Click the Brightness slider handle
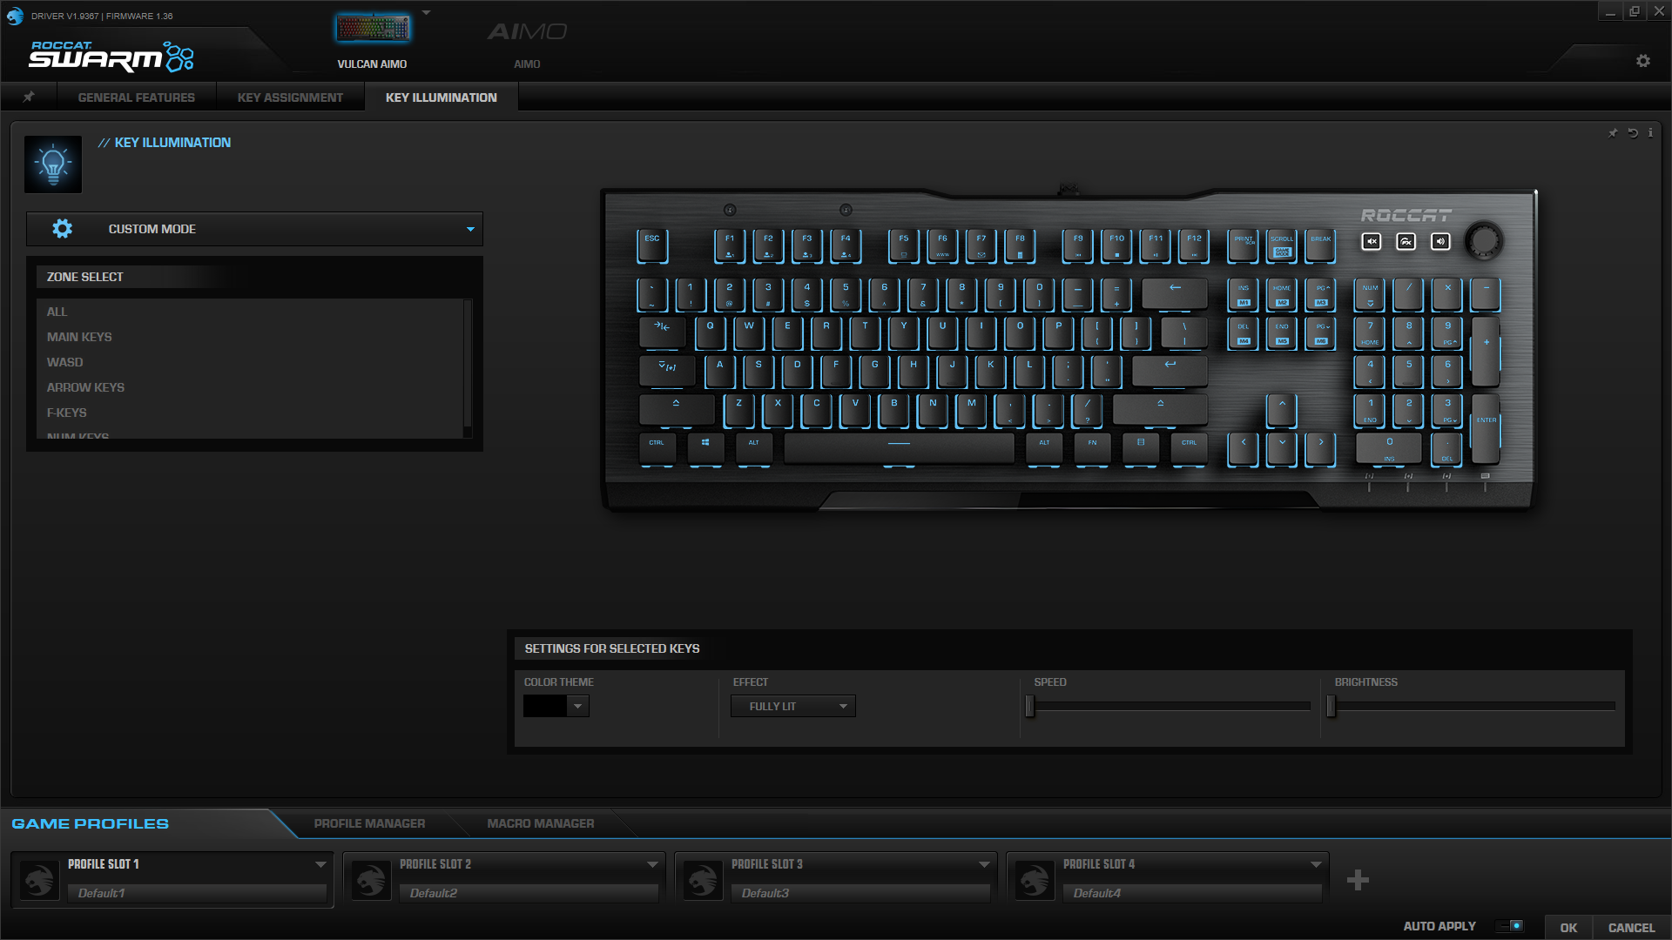The image size is (1672, 940). 1331,706
